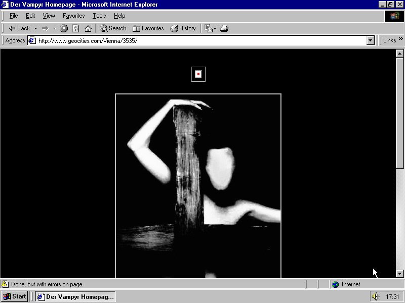Image resolution: width=405 pixels, height=303 pixels.
Task: Open the Search pane
Action: [x=113, y=28]
